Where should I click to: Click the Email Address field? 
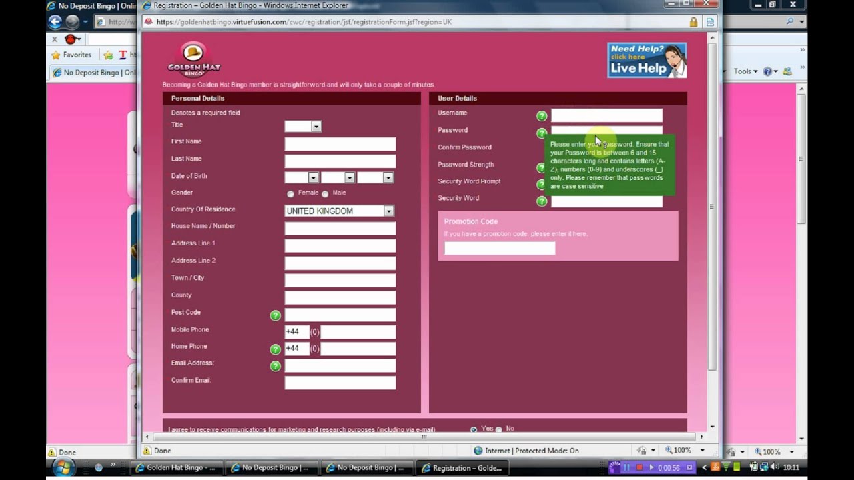[340, 365]
